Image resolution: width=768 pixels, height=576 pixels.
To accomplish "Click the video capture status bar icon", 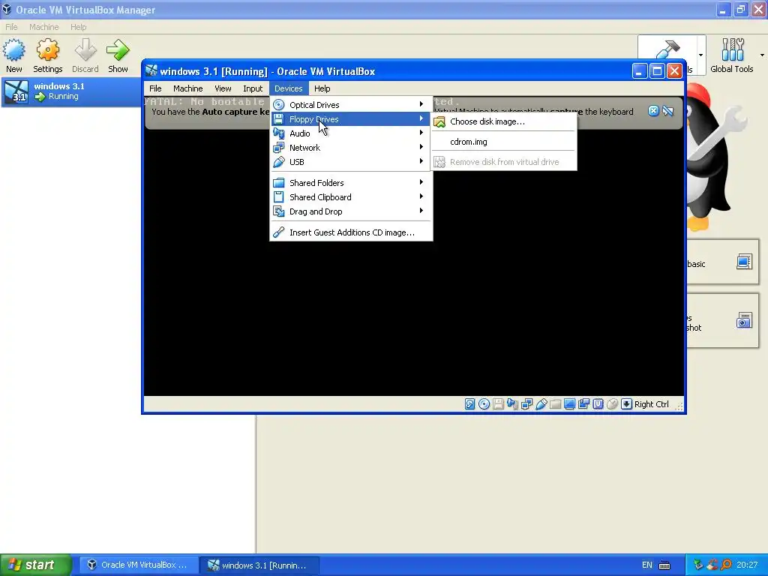I will pos(583,404).
